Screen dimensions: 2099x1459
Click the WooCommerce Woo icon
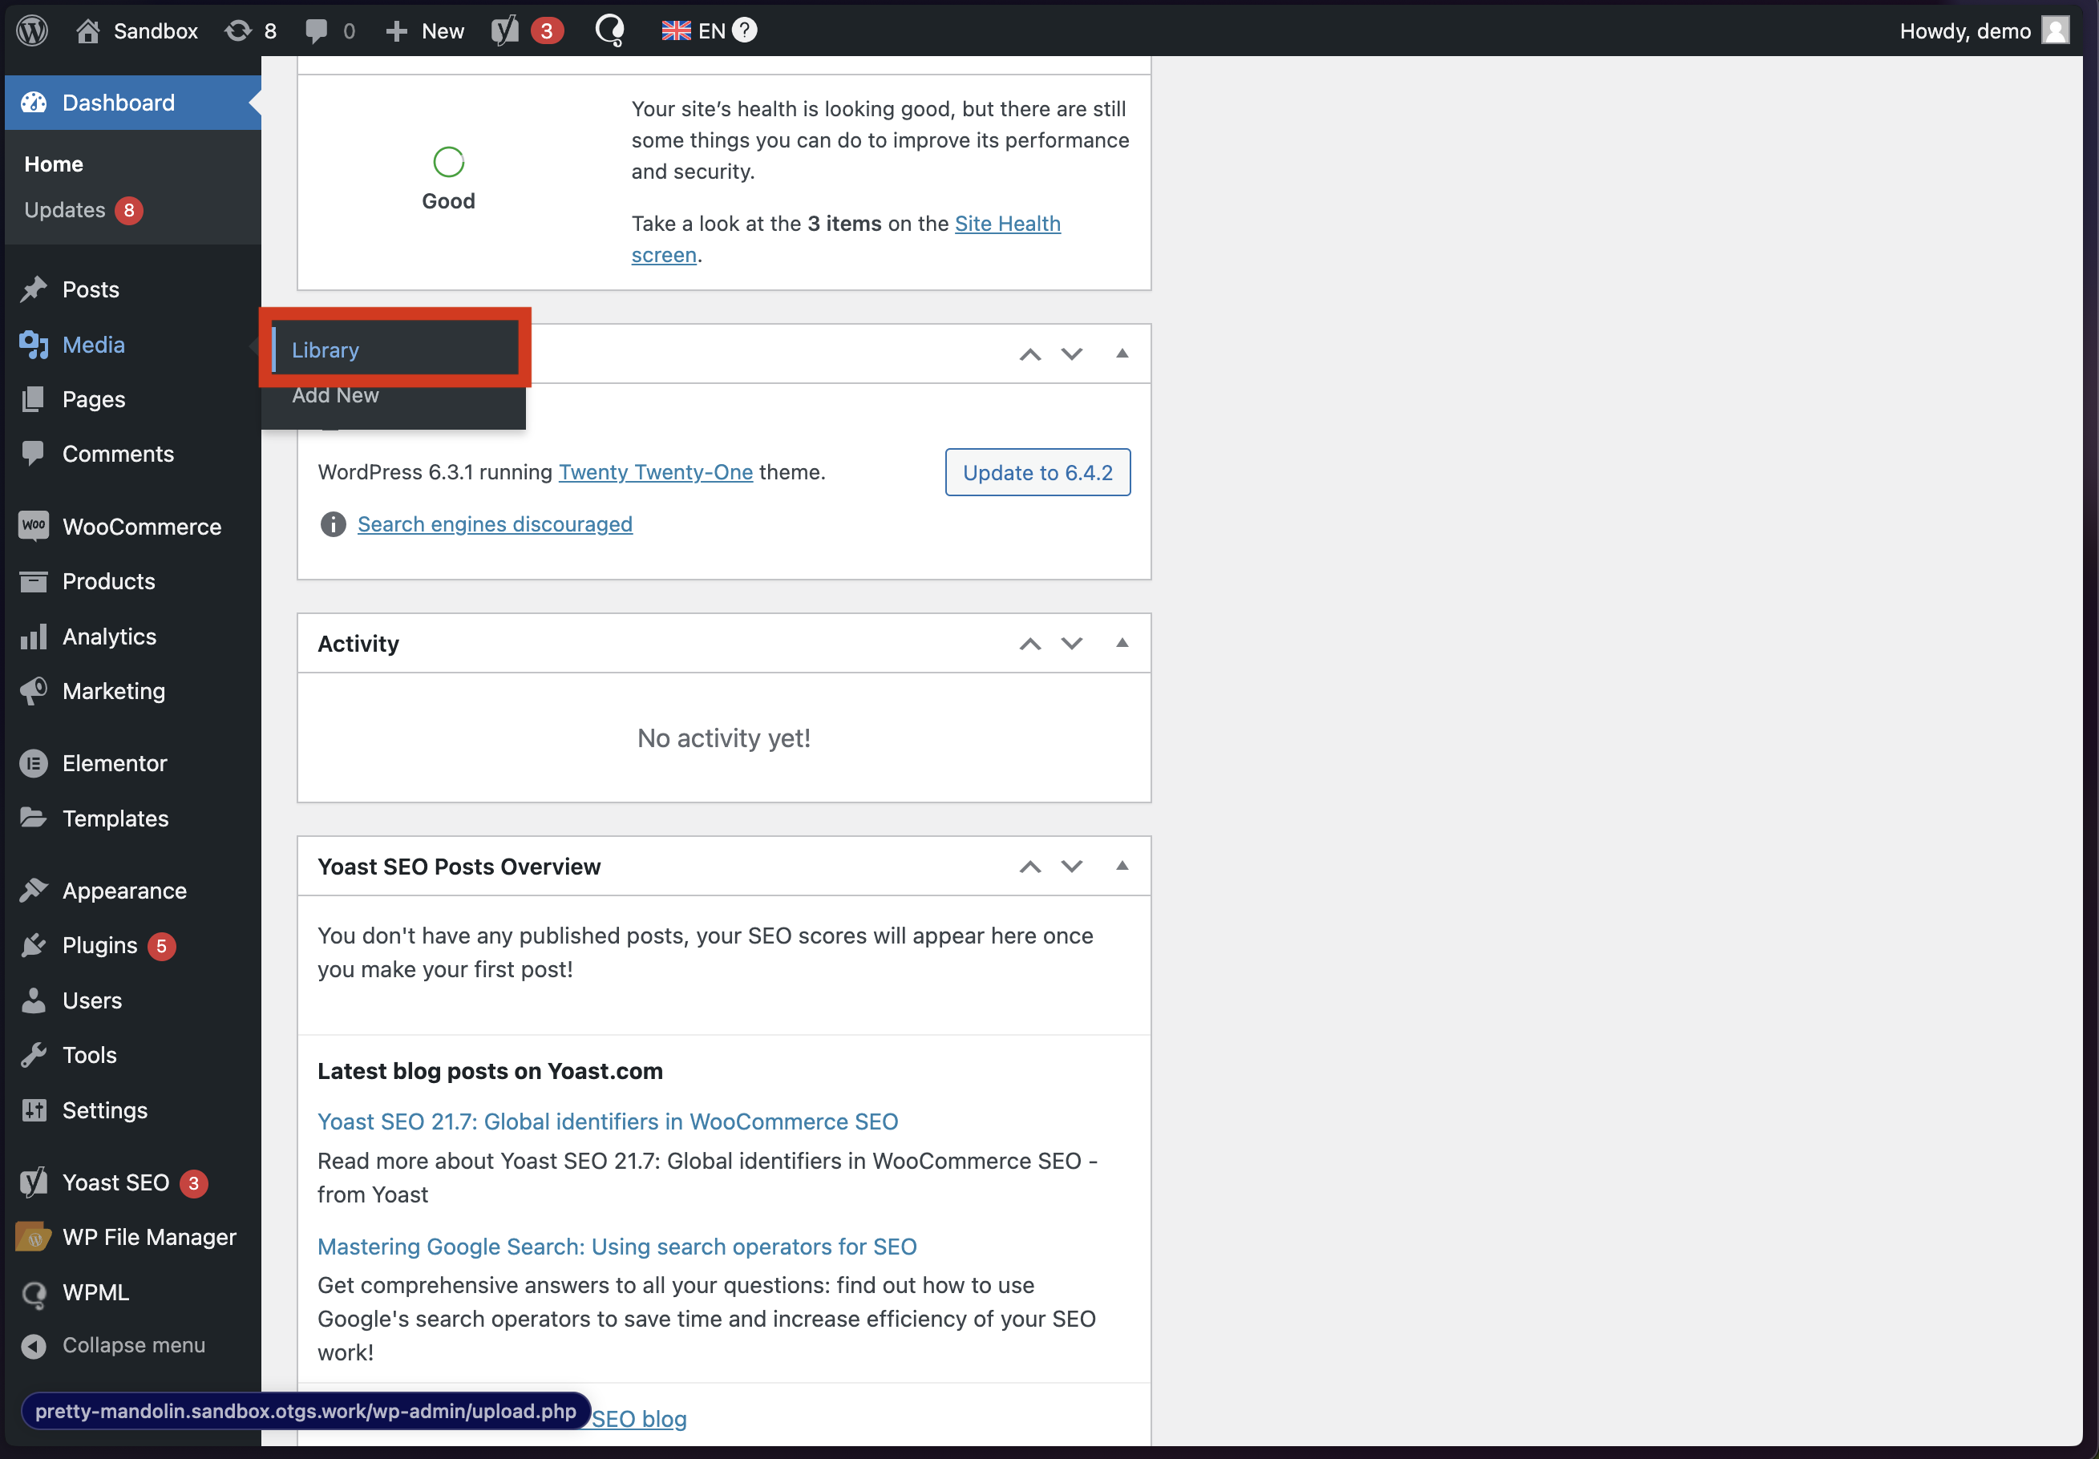click(34, 526)
